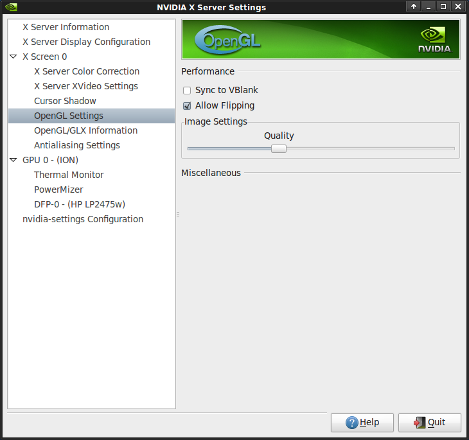
Task: Select the X Screen 0 entry
Action: tap(45, 57)
